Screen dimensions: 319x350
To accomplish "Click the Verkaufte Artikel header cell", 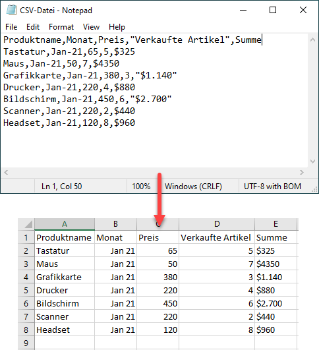I will [217, 237].
